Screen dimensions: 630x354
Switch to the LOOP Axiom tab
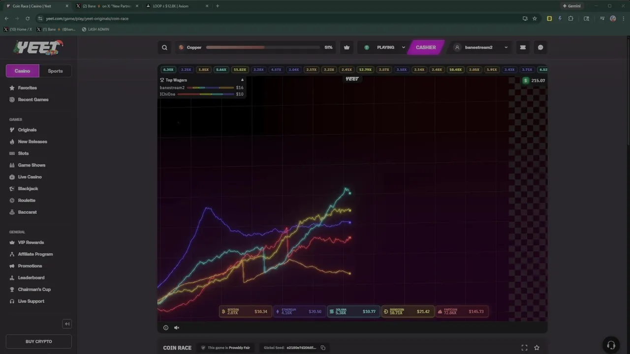[177, 6]
